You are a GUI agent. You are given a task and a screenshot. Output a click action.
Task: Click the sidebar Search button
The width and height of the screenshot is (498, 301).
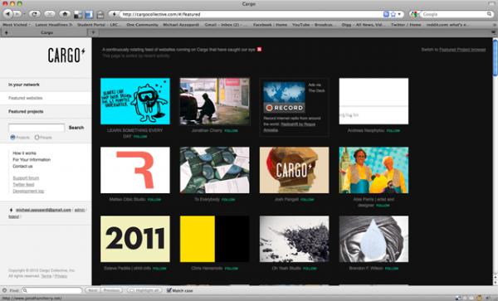76,128
